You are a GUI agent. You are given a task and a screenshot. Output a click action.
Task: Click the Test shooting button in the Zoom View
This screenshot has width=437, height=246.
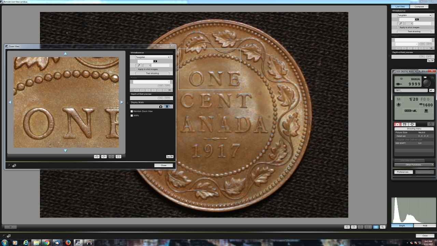pos(152,73)
